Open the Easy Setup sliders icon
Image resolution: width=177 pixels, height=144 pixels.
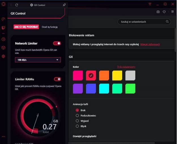click(172, 12)
